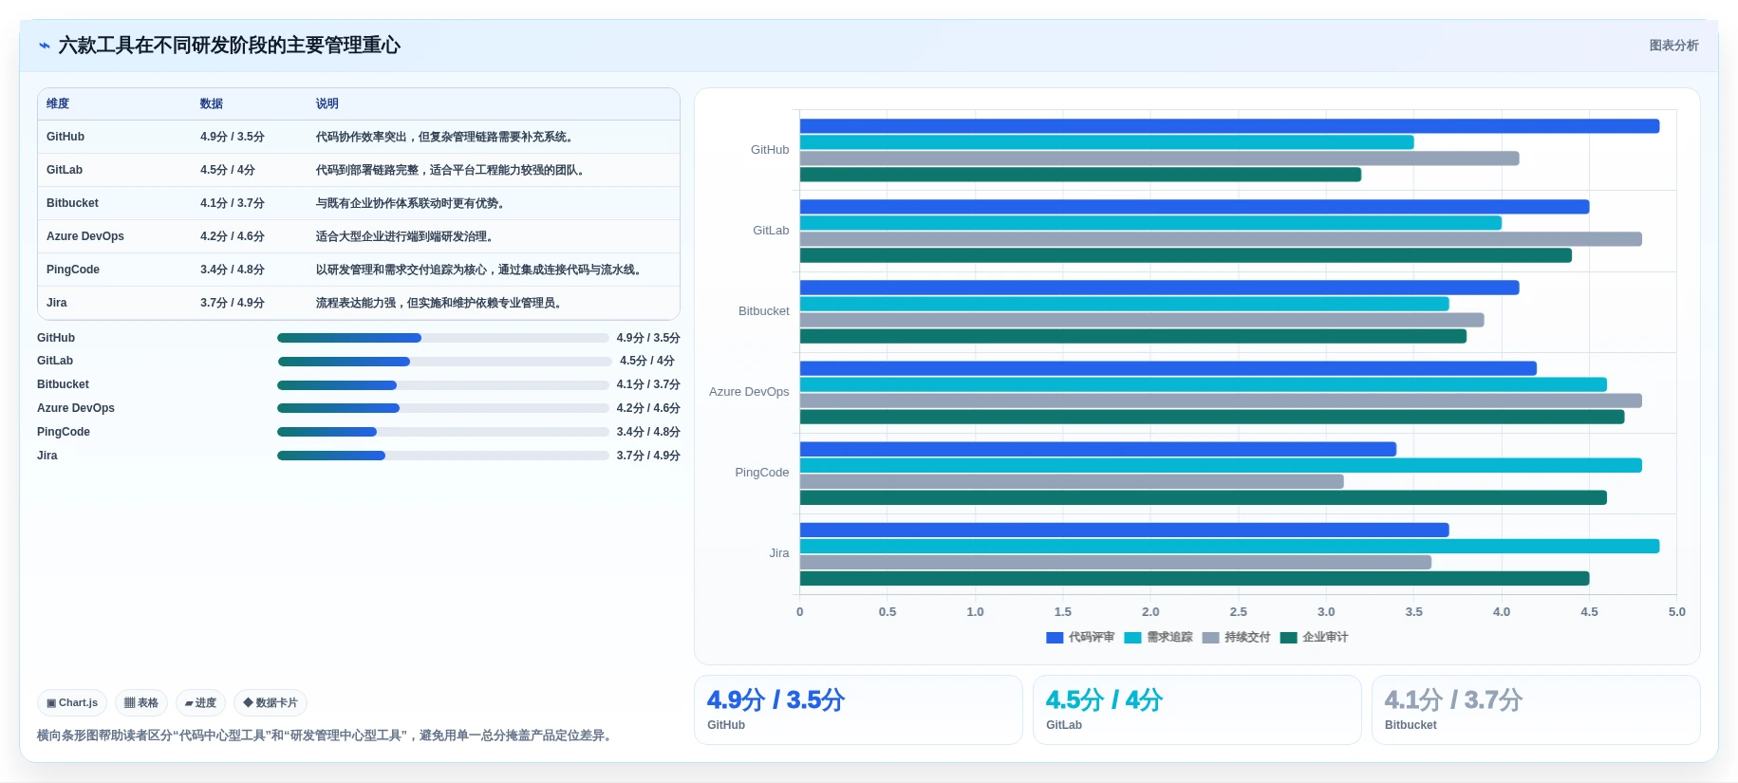
Task: Select the GitLab table row name
Action: tap(65, 170)
